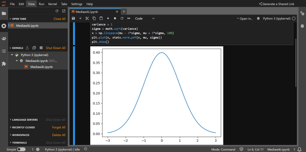This screenshot has height=152, width=306.
Task: Open the File Browser sidebar icon
Action: 4,13
